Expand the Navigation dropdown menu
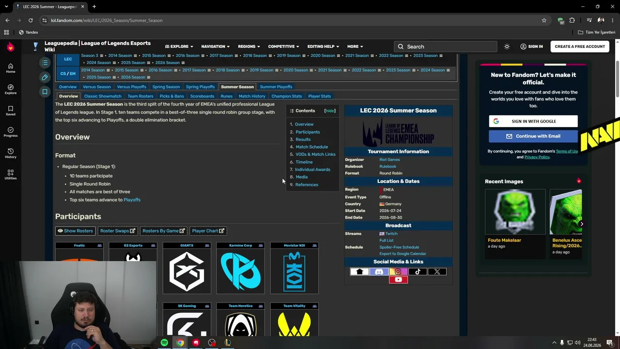The height and width of the screenshot is (349, 620). [x=216, y=47]
